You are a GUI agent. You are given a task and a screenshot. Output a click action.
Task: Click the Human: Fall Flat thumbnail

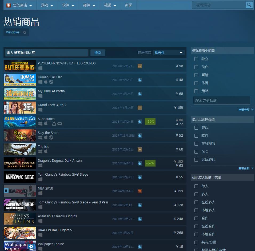click(20, 80)
